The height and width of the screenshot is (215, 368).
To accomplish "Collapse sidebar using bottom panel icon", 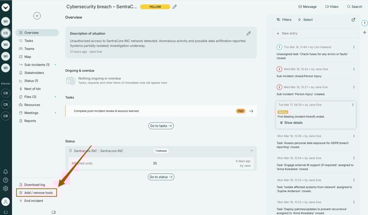I will (53, 212).
